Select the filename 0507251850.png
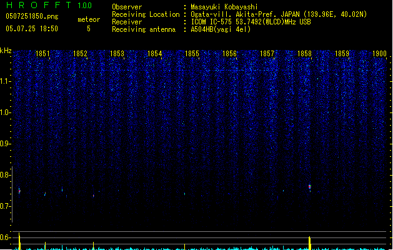The height and width of the screenshot is (250, 393). coord(32,16)
